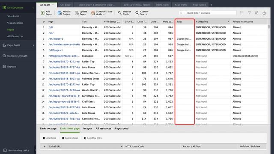Expand the Page Audit section
This screenshot has width=274, height=154.
[x=33, y=45]
